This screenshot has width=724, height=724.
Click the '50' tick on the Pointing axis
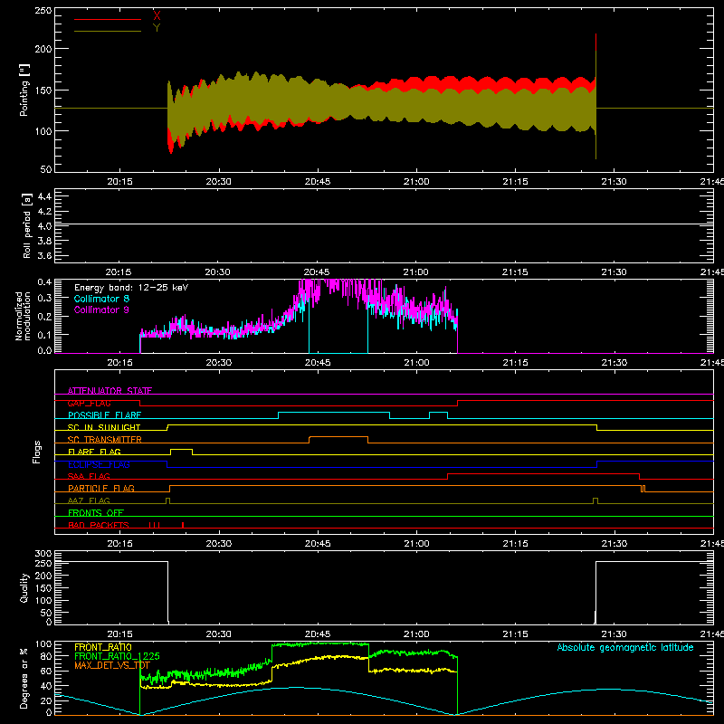pyautogui.click(x=46, y=169)
